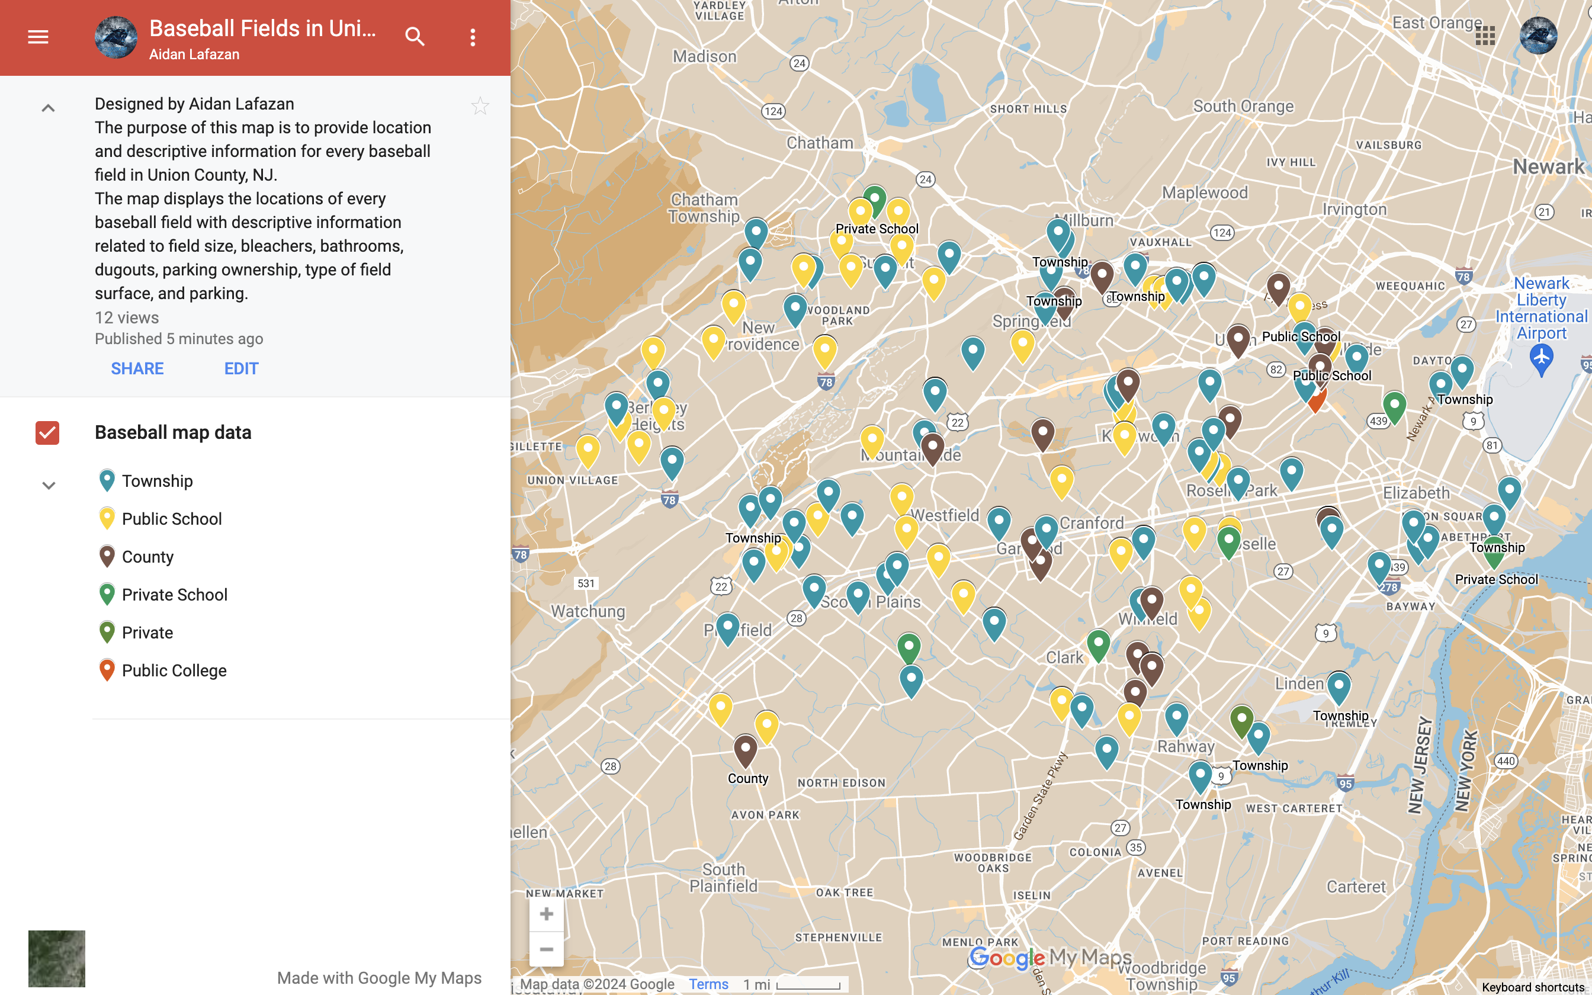Open the three-dot map options menu

coord(473,37)
